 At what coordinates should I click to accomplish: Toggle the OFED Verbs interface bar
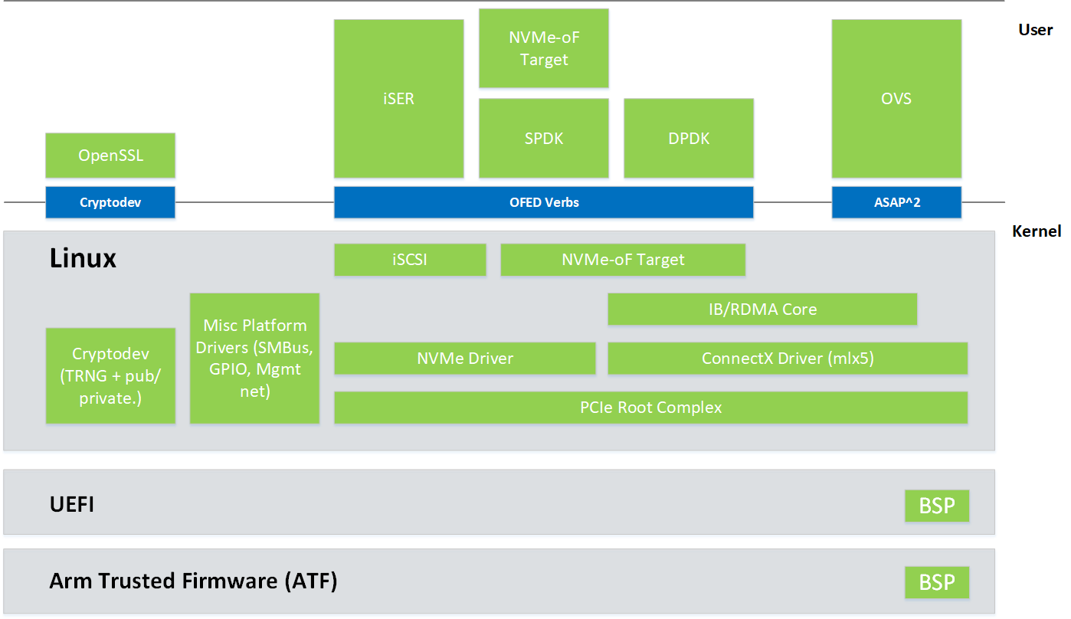coord(543,201)
